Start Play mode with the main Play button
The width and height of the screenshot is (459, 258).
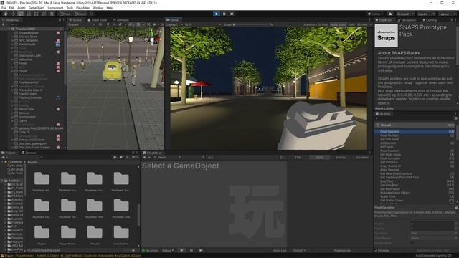pos(217,14)
